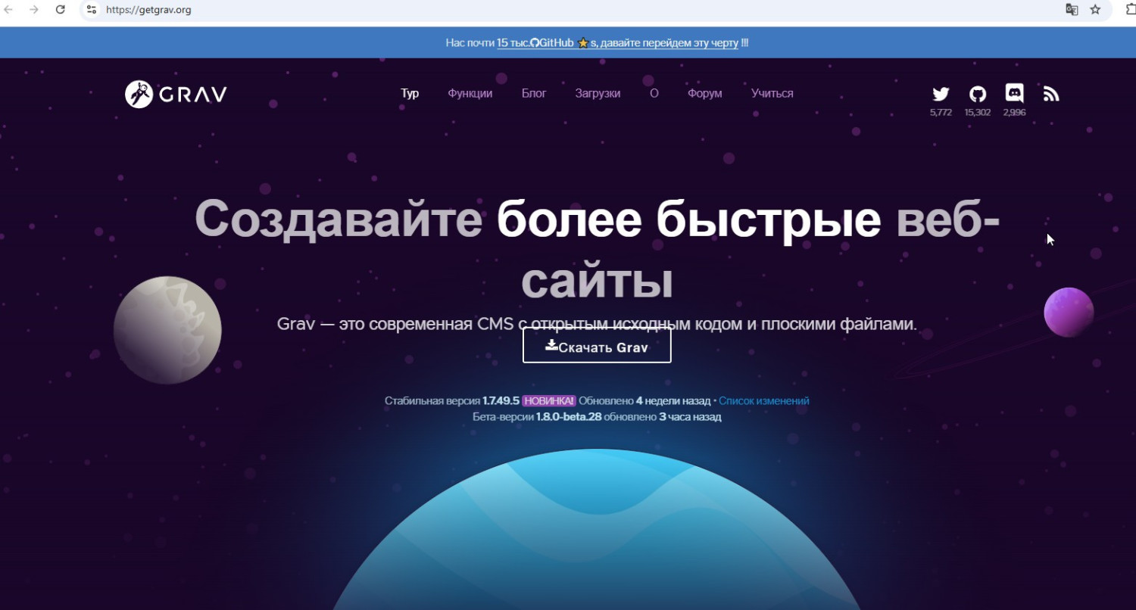1136x610 pixels.
Task: Click the Grav logo in the header
Action: pyautogui.click(x=176, y=94)
